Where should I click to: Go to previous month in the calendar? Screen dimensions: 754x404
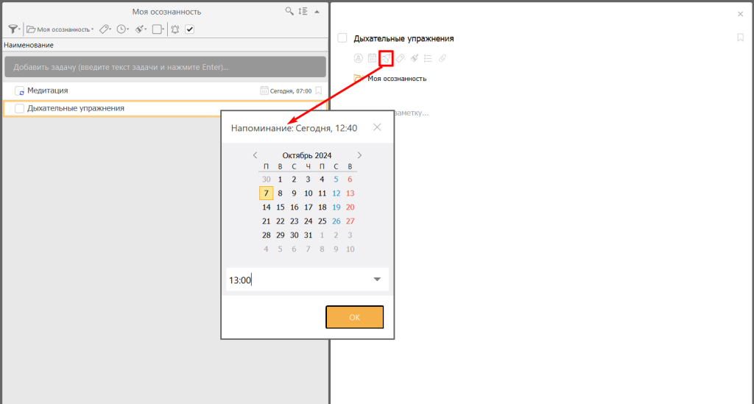click(255, 155)
